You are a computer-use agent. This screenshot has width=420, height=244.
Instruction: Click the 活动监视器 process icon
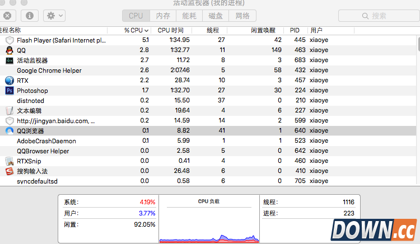[x=10, y=60]
